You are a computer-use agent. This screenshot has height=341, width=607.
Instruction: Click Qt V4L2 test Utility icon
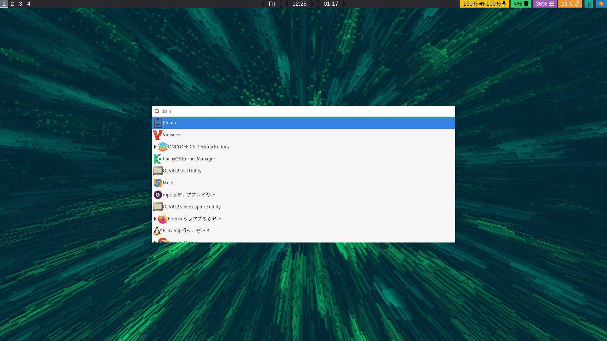coord(157,171)
